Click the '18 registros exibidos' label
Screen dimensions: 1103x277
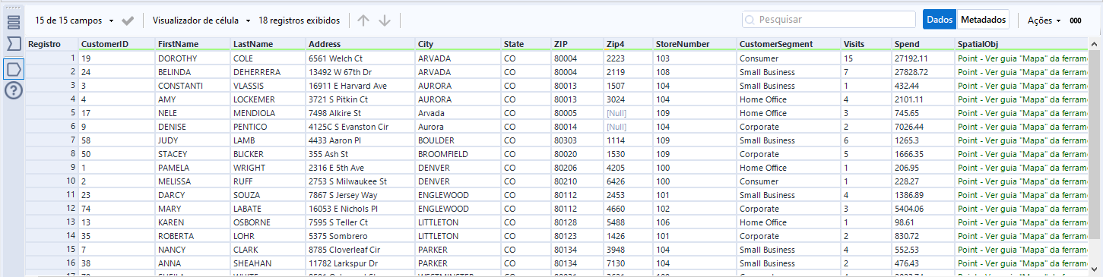pos(300,20)
